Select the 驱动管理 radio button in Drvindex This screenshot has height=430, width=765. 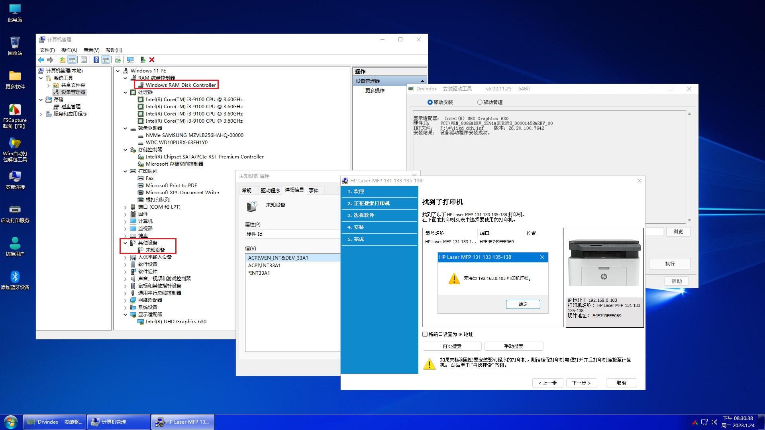pyautogui.click(x=480, y=102)
